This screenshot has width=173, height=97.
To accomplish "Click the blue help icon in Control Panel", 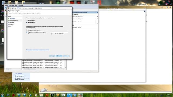I will pyautogui.click(x=145, y=11).
